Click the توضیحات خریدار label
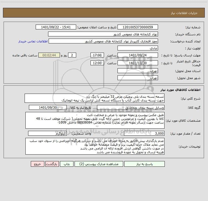 (x=189, y=147)
